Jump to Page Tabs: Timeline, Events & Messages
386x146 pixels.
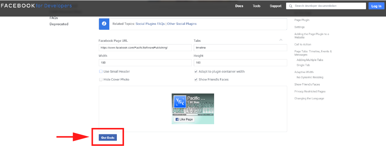pos(313,53)
